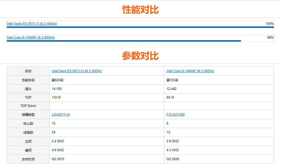
Task: Select the 发布时间 row label
Action: pyautogui.click(x=28, y=159)
